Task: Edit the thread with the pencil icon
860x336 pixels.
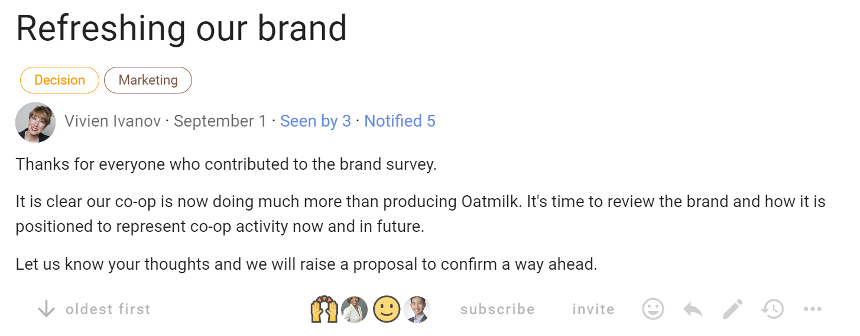Action: click(x=733, y=309)
